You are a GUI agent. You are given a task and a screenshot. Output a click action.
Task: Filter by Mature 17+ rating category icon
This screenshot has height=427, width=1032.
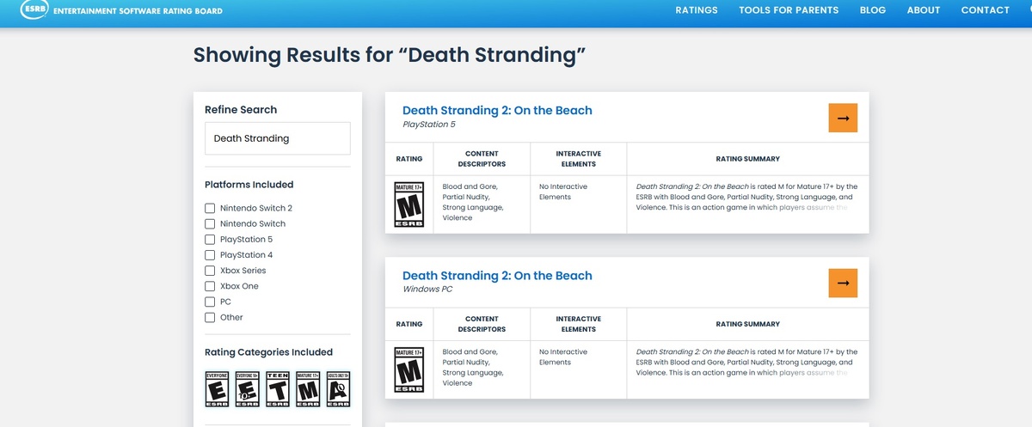coord(308,389)
